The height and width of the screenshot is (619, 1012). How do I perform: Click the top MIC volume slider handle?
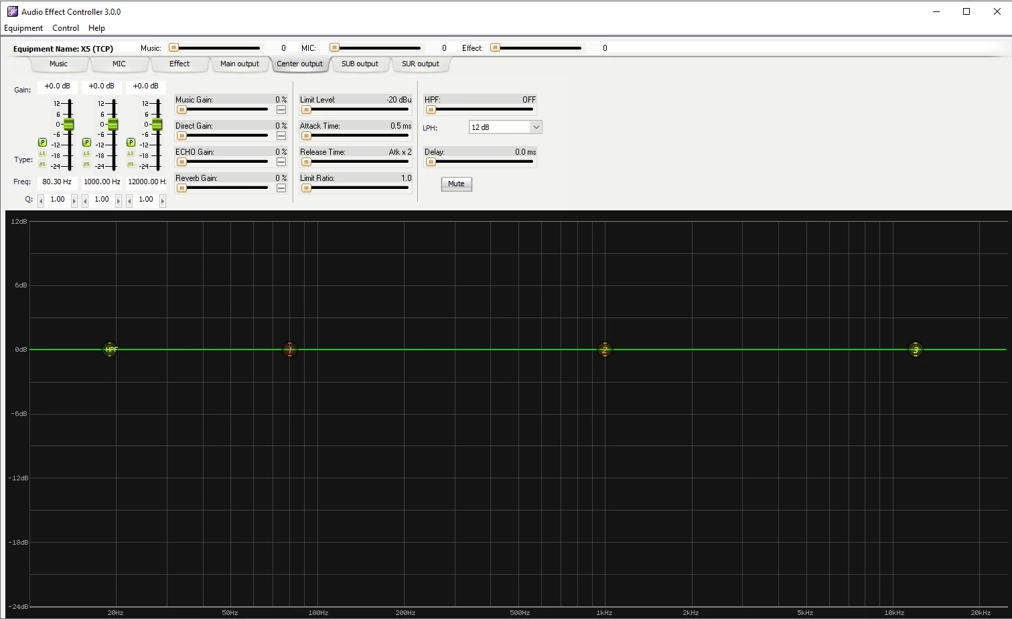coord(335,48)
